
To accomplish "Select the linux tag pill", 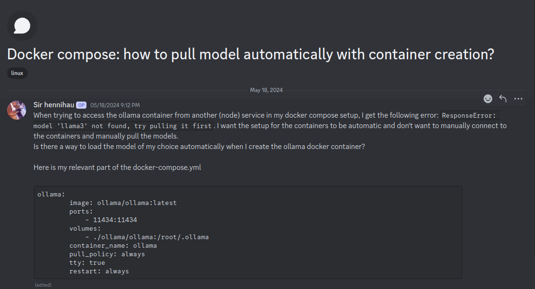I will pyautogui.click(x=17, y=73).
